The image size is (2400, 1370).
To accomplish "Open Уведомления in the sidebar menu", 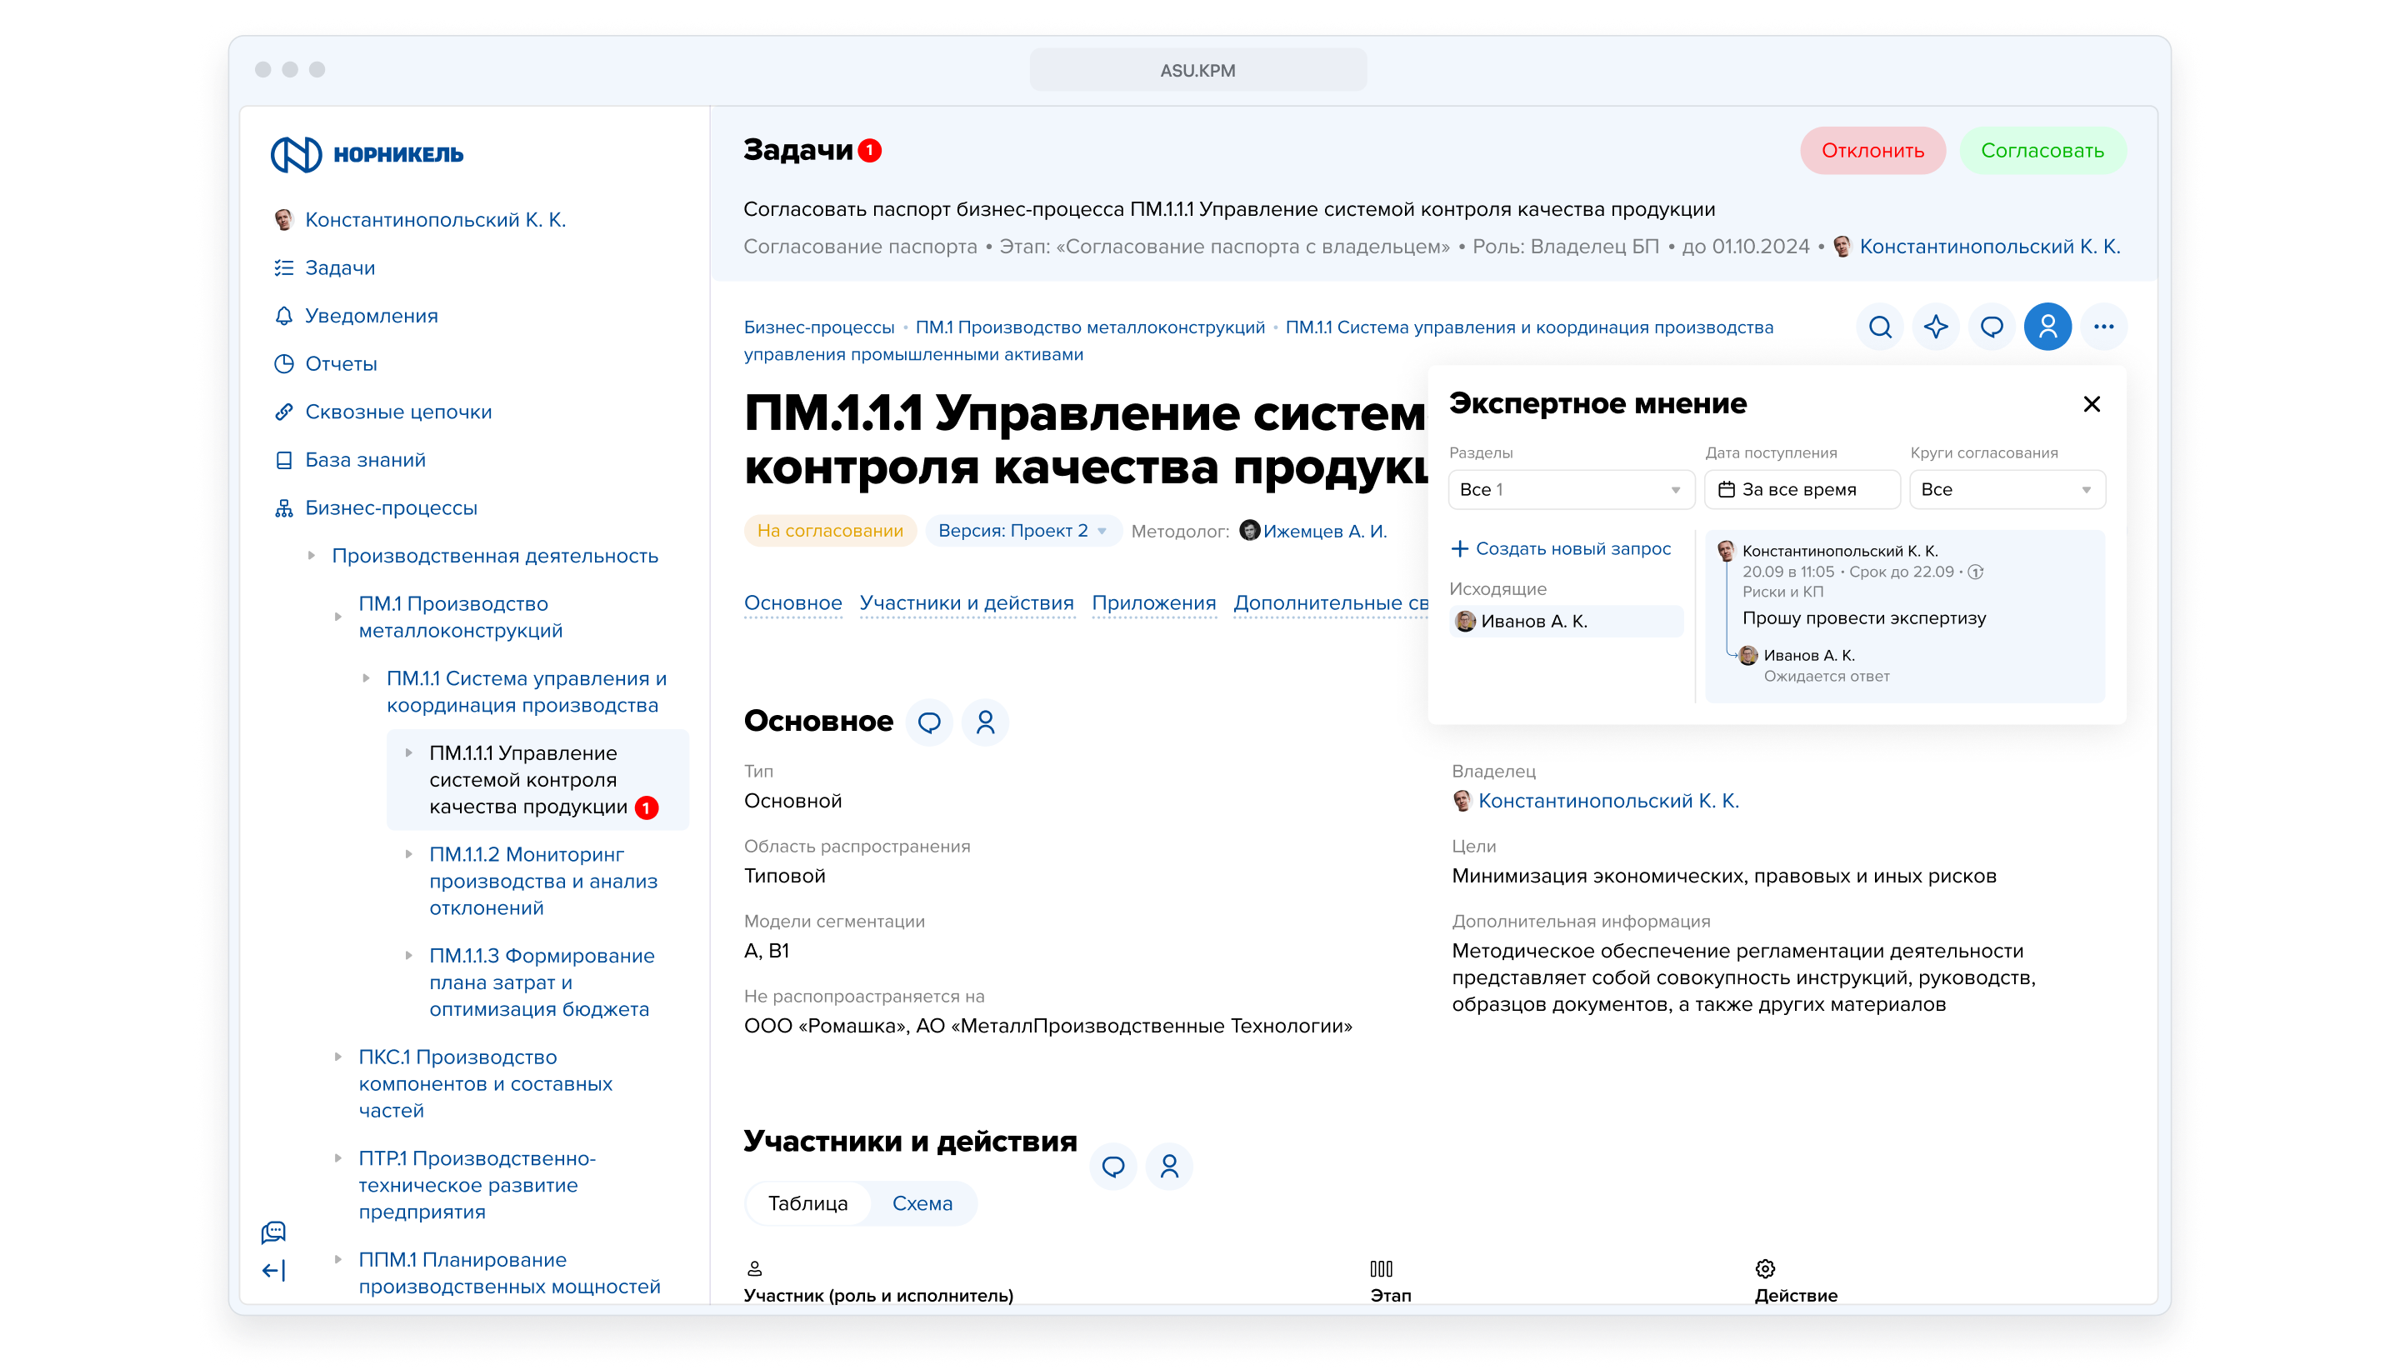I will [x=371, y=316].
